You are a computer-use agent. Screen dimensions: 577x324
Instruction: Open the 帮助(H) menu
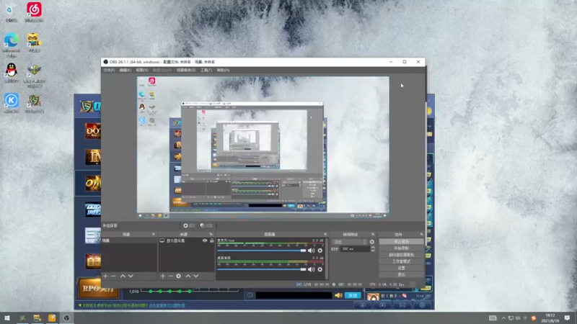(223, 70)
